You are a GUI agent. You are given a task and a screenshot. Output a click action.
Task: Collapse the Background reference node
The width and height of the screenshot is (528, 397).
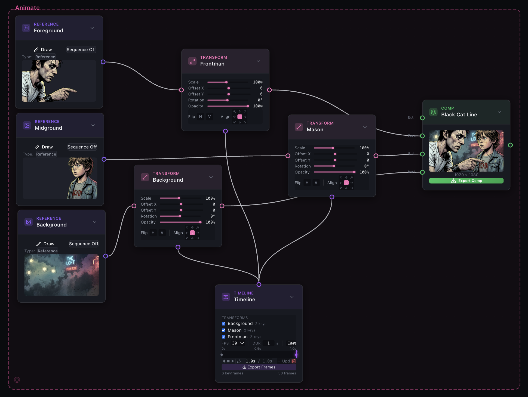(x=94, y=222)
